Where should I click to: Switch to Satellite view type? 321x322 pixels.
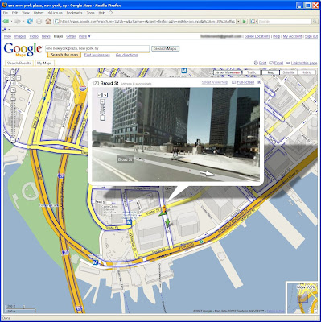[x=289, y=72]
